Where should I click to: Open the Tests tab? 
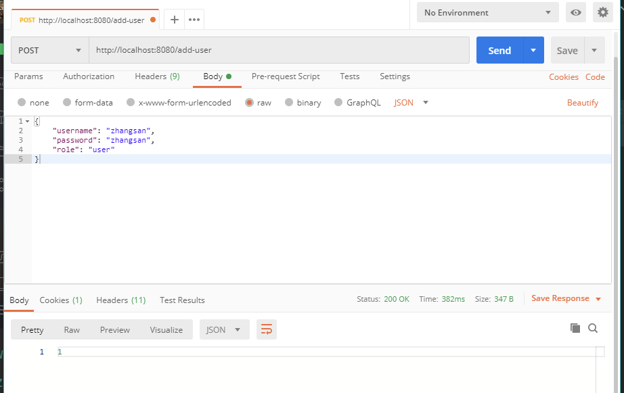point(350,76)
